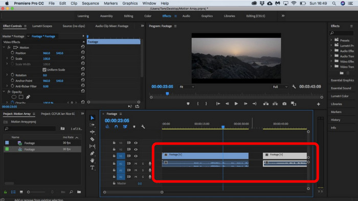
Task: Toggle V2 track output eye
Action: (x=136, y=149)
